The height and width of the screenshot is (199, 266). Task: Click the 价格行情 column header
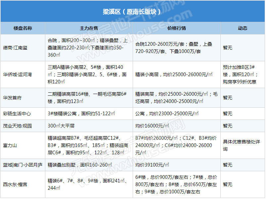[x=177, y=28]
